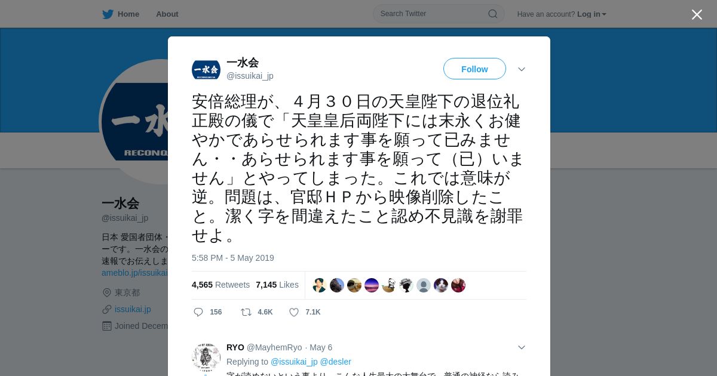Image resolution: width=717 pixels, height=376 pixels.
Task: Close the tweet overlay with X
Action: (697, 14)
